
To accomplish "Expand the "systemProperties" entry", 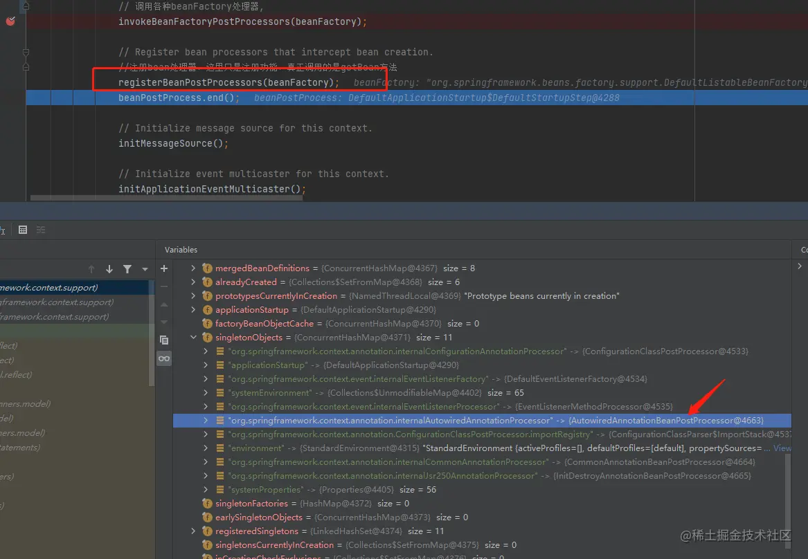I will [x=206, y=490].
